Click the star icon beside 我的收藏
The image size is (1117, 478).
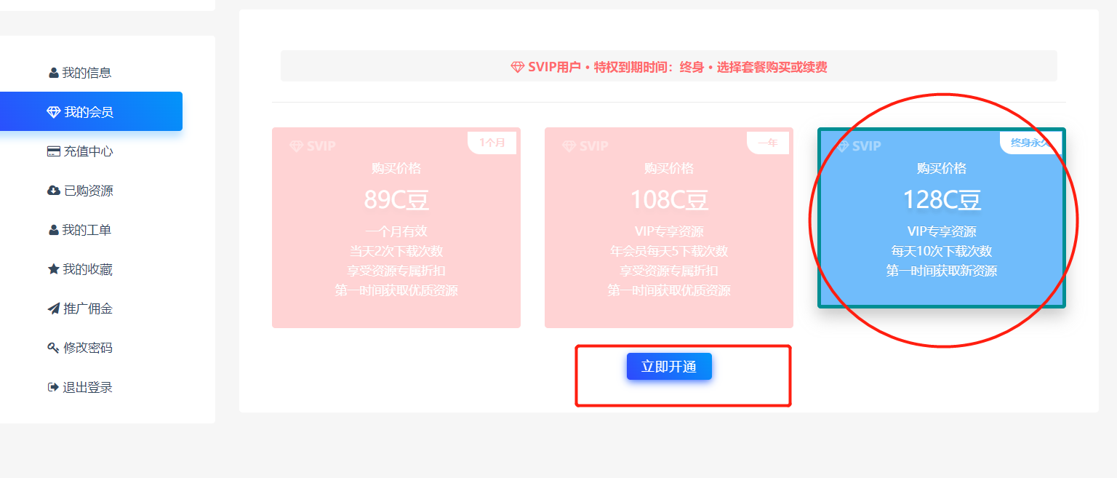click(x=53, y=269)
